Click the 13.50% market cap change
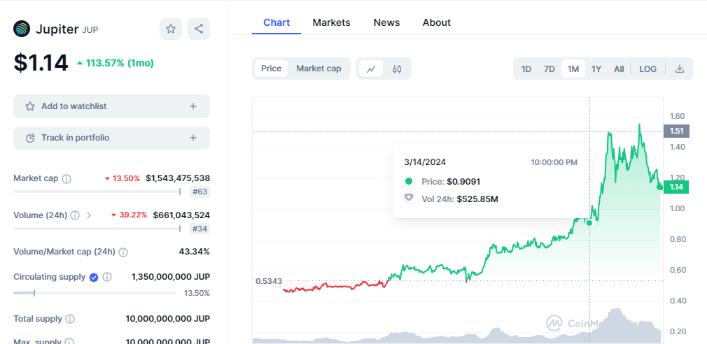This screenshot has width=707, height=344. pyautogui.click(x=122, y=178)
